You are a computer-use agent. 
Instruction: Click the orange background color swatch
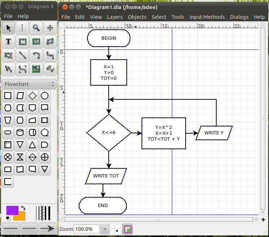(22, 216)
